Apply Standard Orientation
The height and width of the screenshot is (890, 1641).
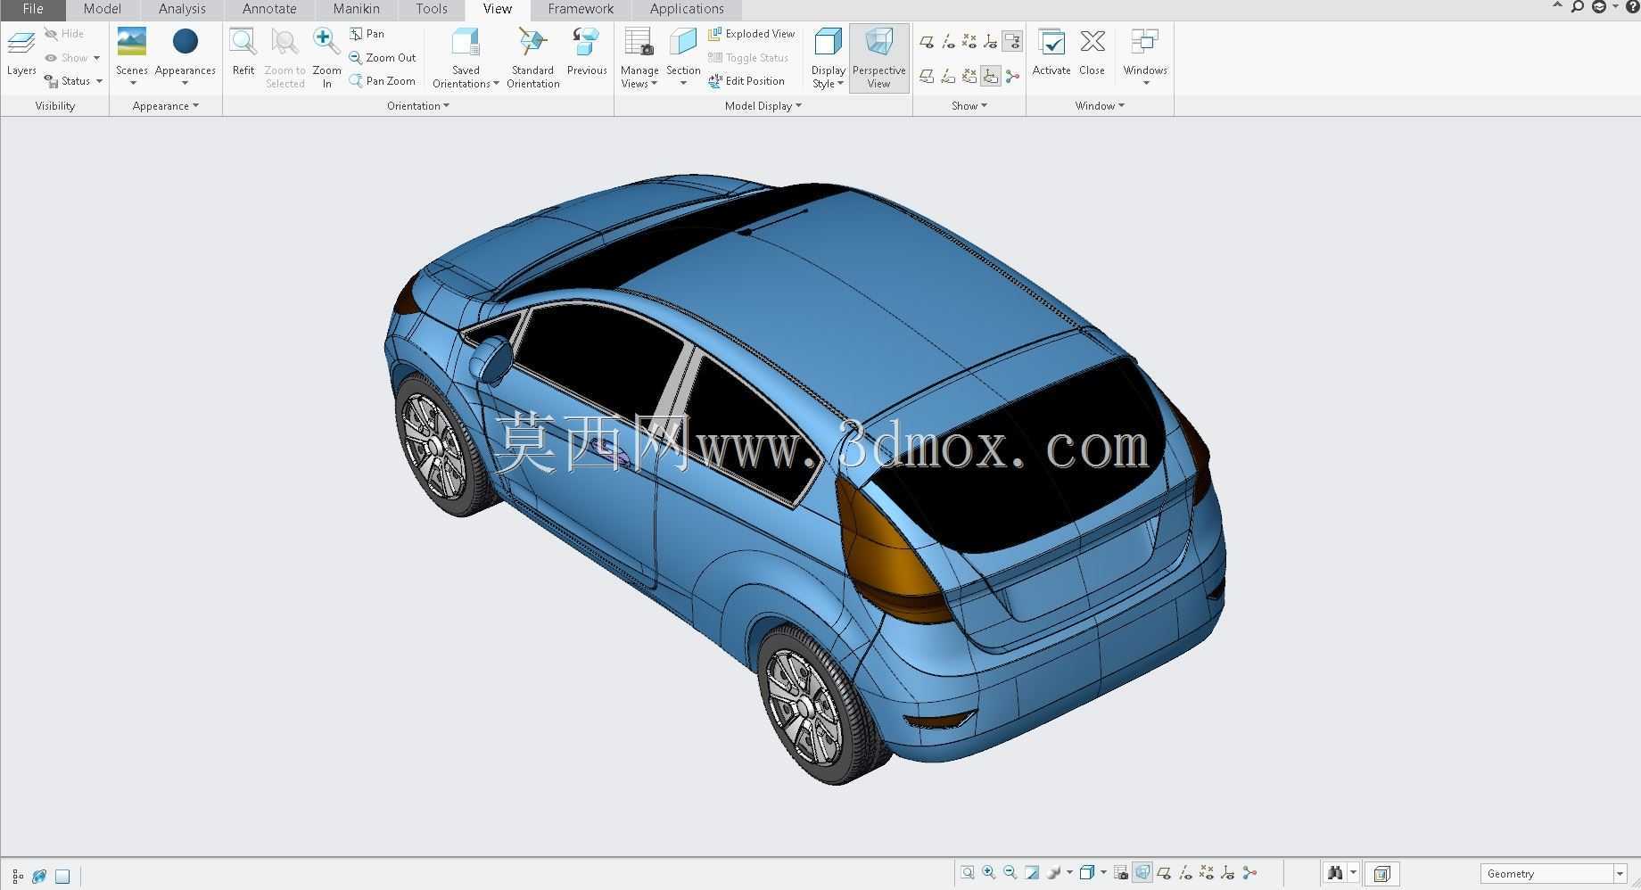pos(533,57)
